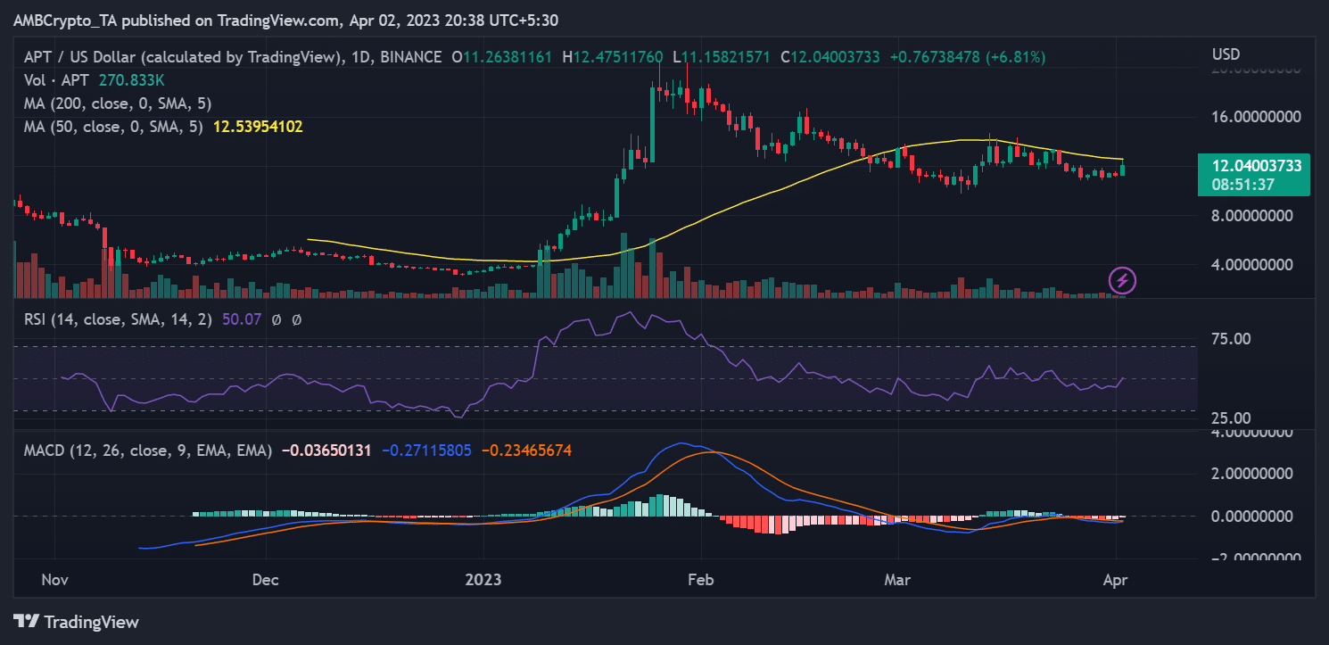The height and width of the screenshot is (645, 1329).
Task: Click the 16.00000000 price axis label
Action: (1256, 117)
